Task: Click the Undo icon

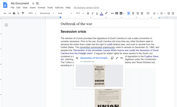Action: (x=5, y=13)
